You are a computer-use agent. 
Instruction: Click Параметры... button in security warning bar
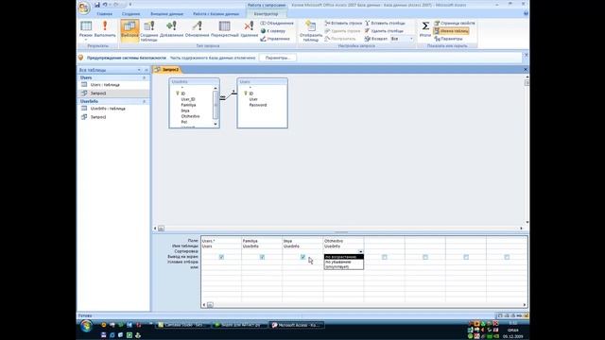tap(277, 58)
